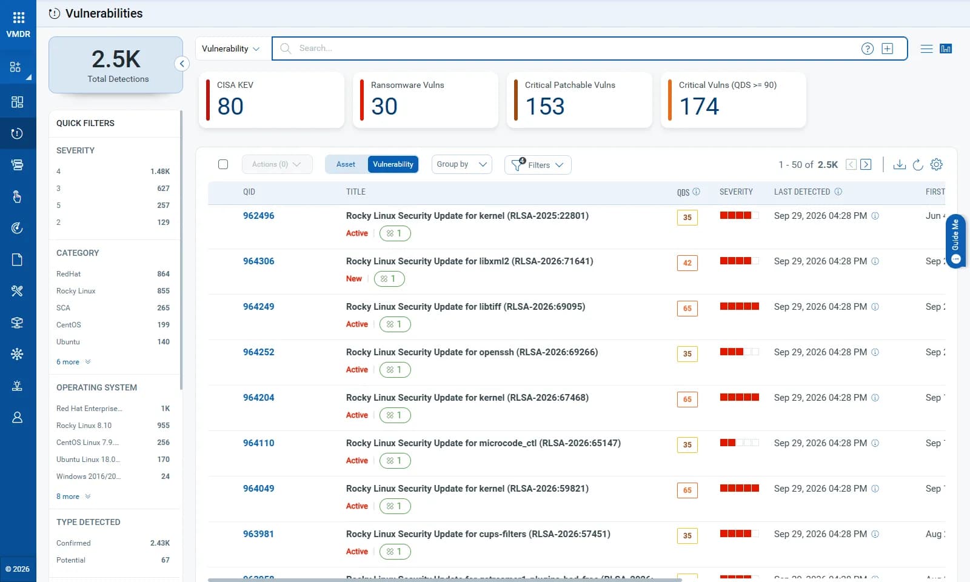Open the VMDR app picker grid

pos(18,18)
